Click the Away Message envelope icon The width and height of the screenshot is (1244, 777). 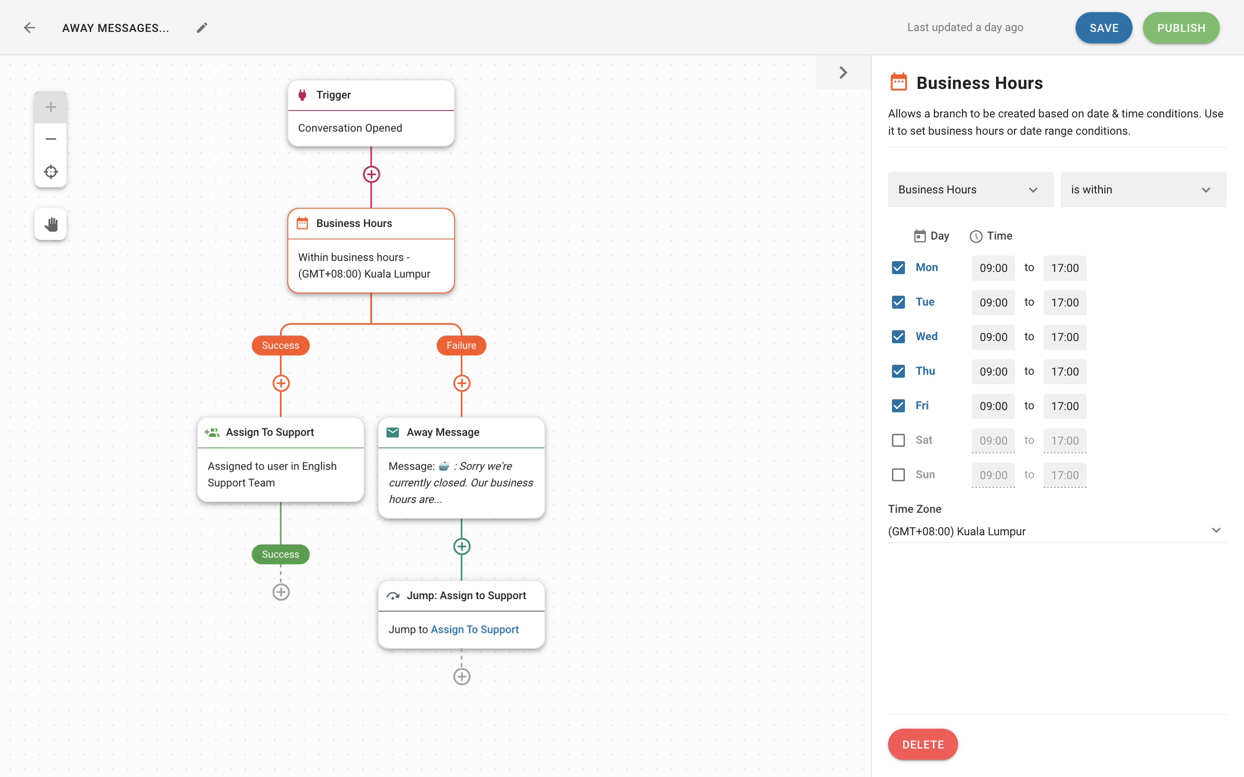(392, 432)
